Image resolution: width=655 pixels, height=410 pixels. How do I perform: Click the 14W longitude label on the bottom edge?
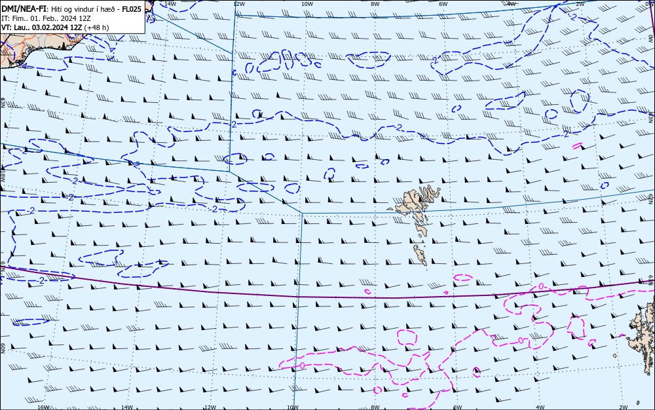127,407
